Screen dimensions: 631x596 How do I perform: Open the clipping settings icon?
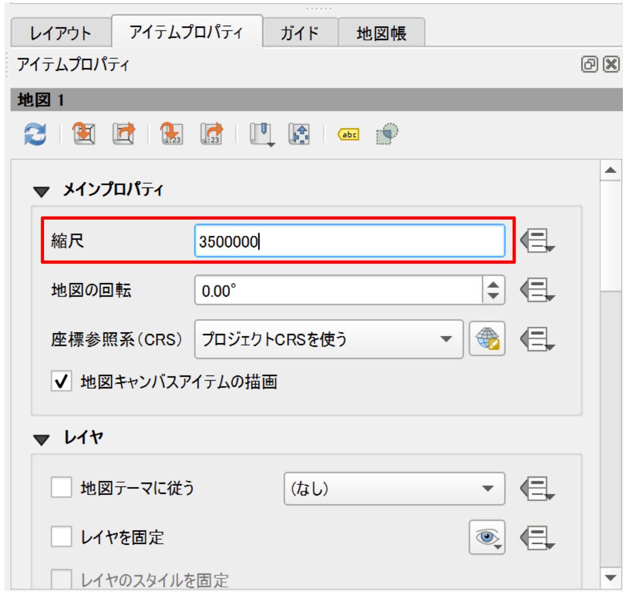point(387,134)
